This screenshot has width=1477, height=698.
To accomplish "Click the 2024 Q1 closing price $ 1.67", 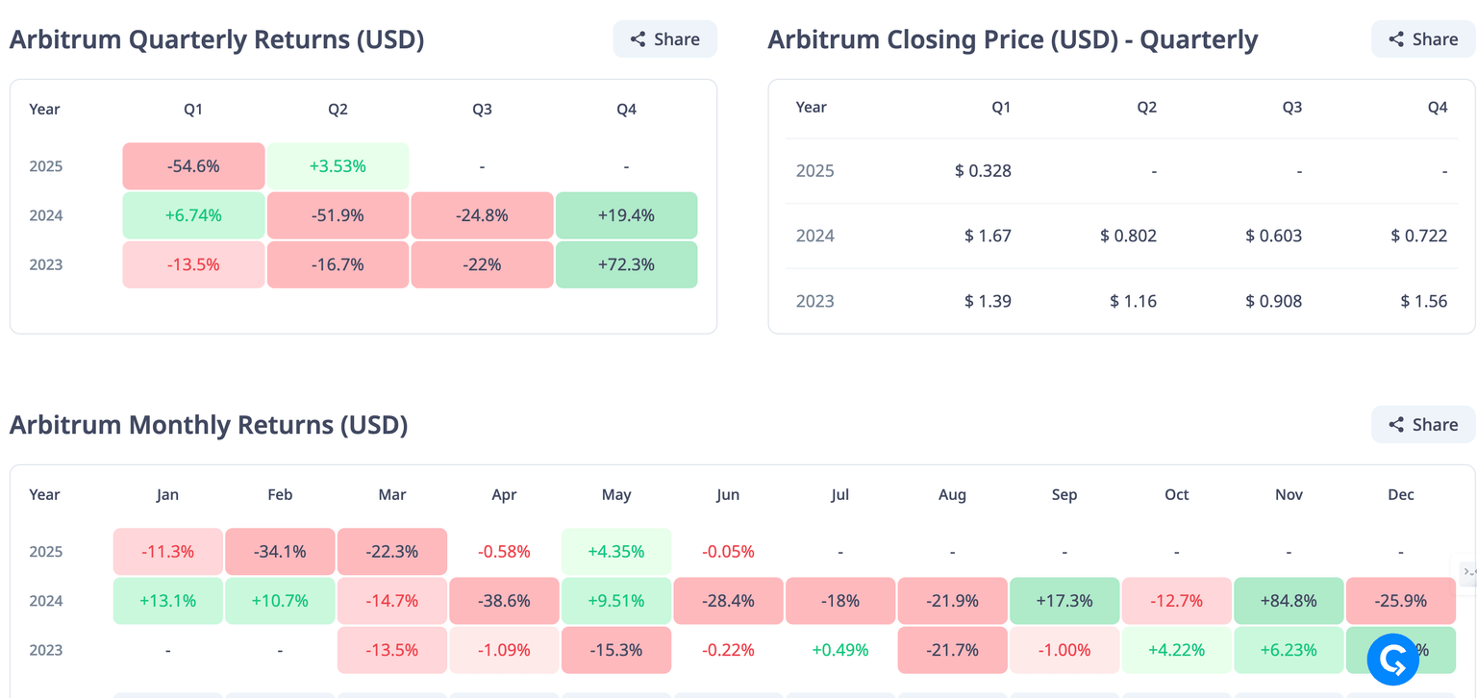I will click(x=988, y=236).
